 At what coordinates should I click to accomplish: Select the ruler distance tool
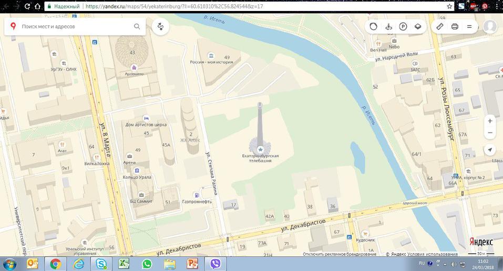440,26
